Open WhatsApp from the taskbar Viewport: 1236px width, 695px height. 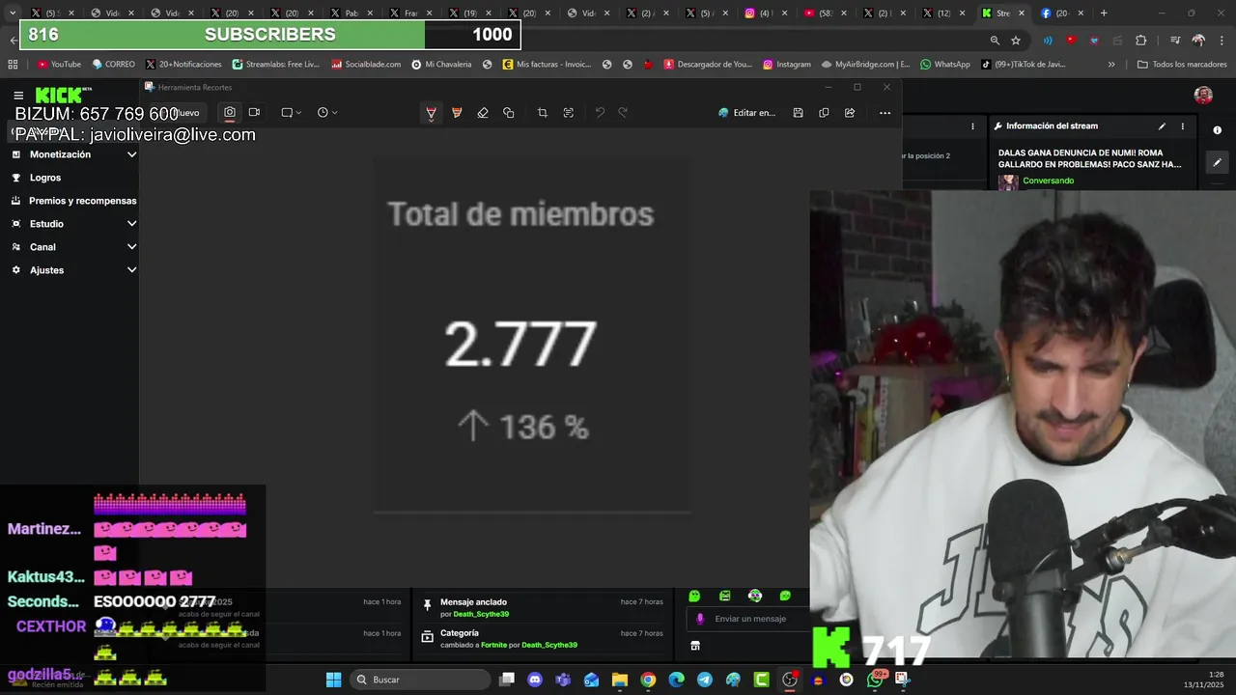tap(875, 680)
